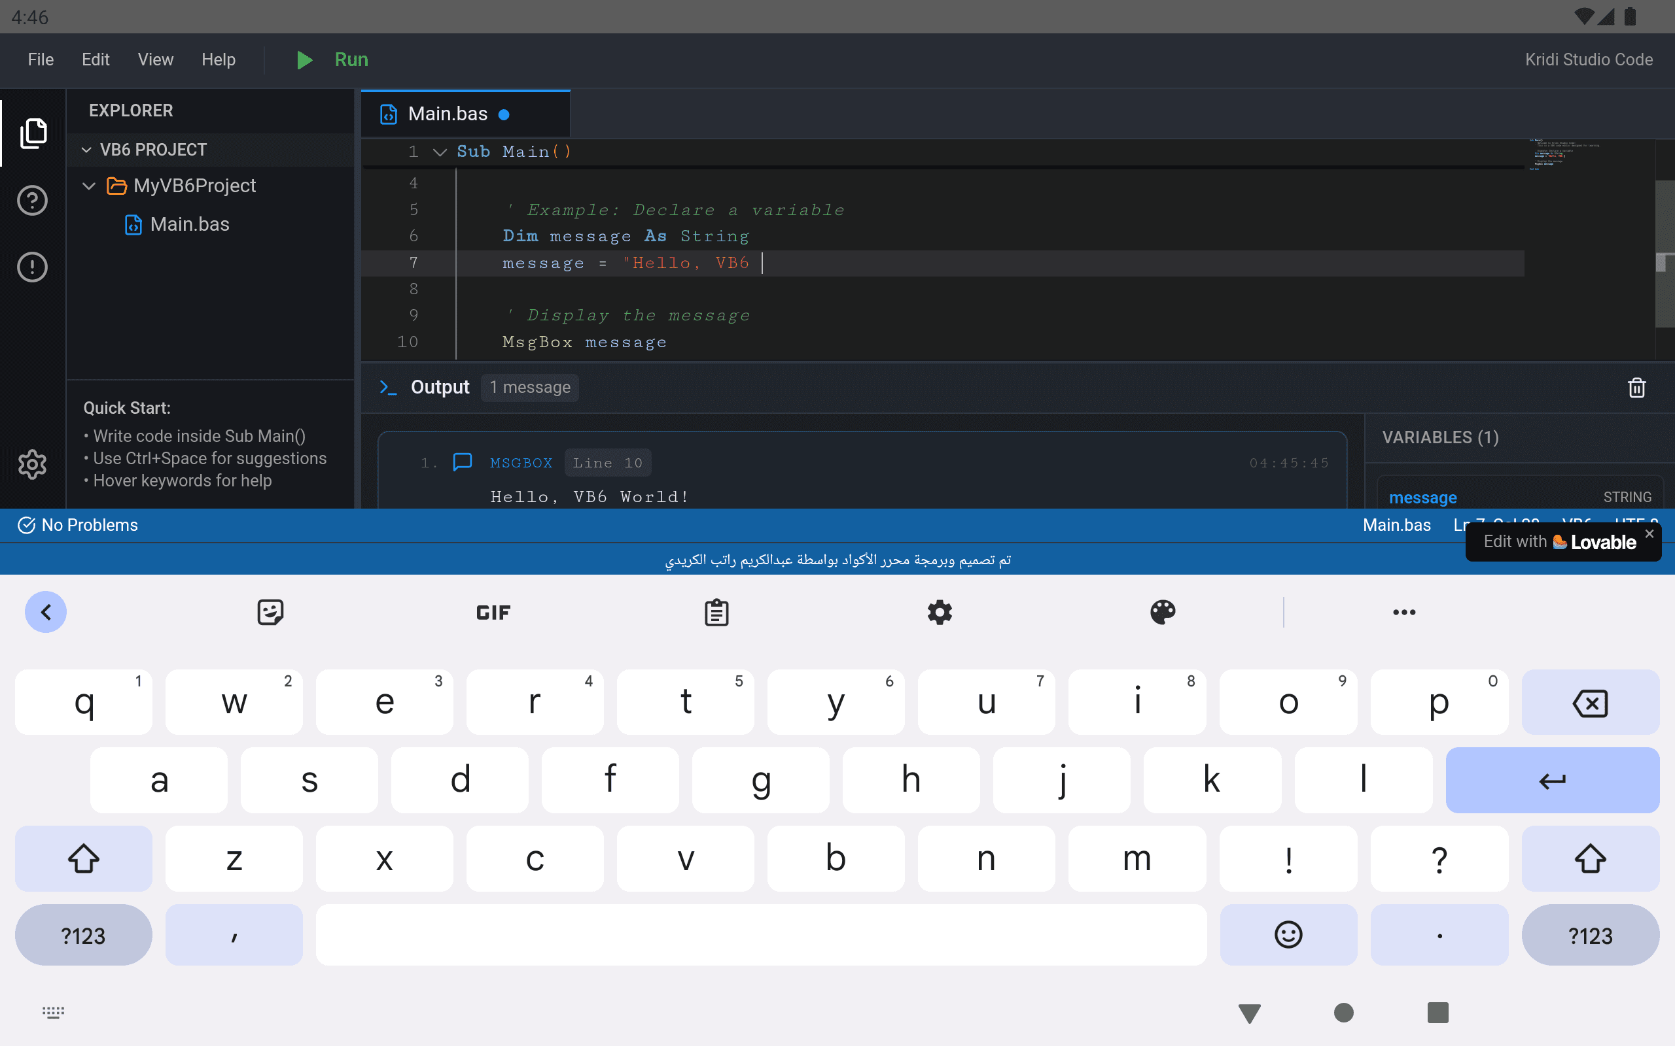The height and width of the screenshot is (1046, 1675).
Task: Collapse the MyVB6Project folder
Action: point(89,186)
